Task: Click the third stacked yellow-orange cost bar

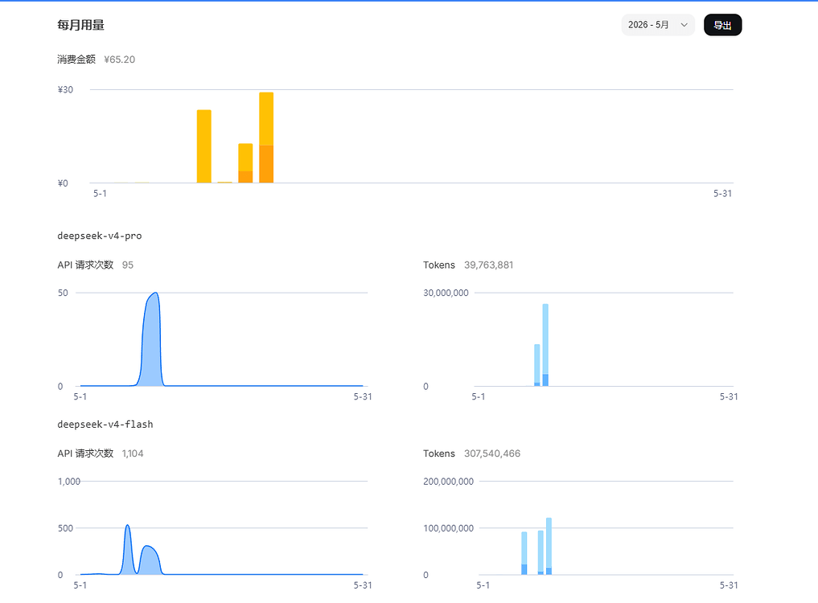Action: tap(245, 163)
